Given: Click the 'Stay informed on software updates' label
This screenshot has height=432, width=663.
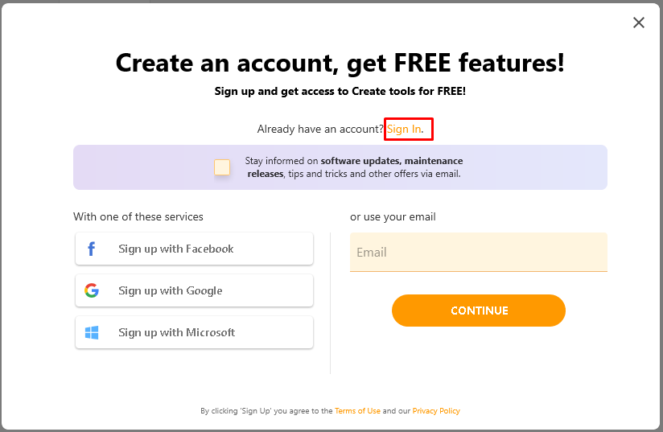Looking at the screenshot, I should pos(354,167).
